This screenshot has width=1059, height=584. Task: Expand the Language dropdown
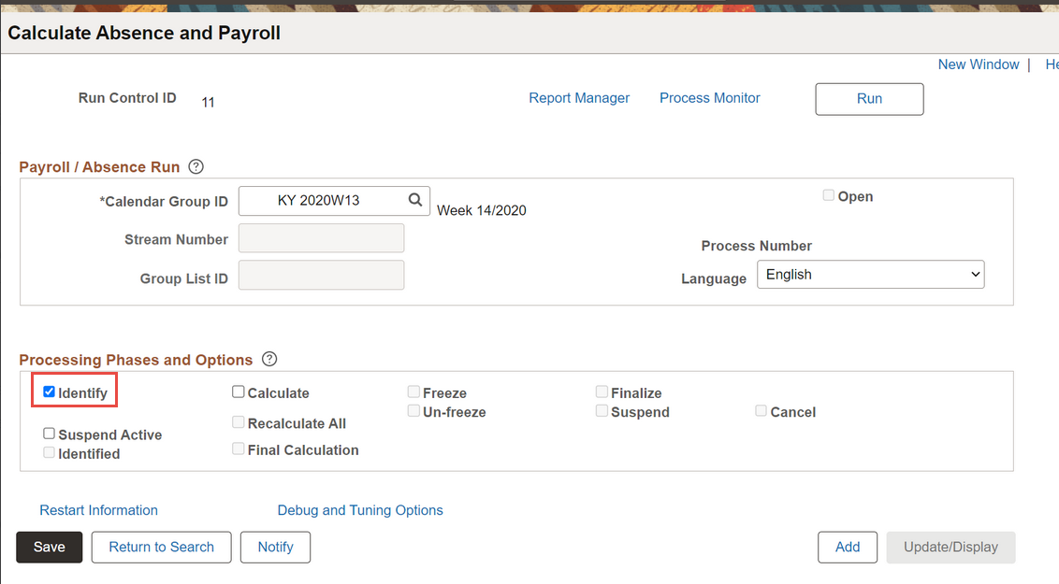[x=870, y=275]
